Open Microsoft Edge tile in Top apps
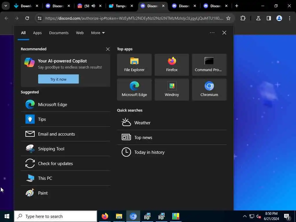296x222 pixels. (x=134, y=90)
